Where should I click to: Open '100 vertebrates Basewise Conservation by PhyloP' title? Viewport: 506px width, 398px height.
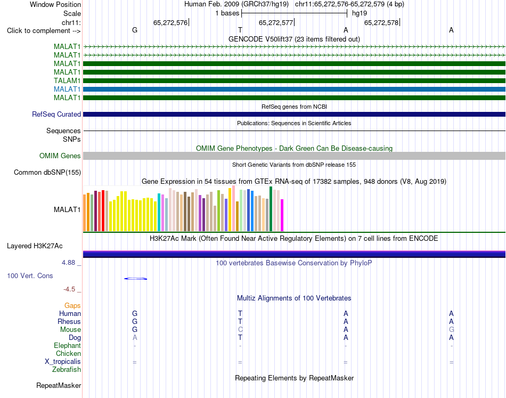click(x=294, y=263)
